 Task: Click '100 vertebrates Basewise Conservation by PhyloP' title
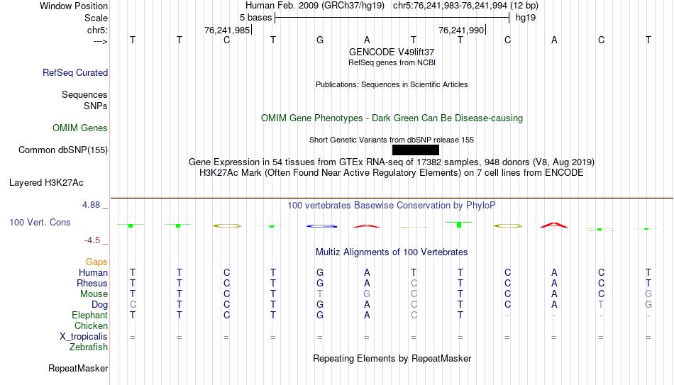pyautogui.click(x=392, y=206)
